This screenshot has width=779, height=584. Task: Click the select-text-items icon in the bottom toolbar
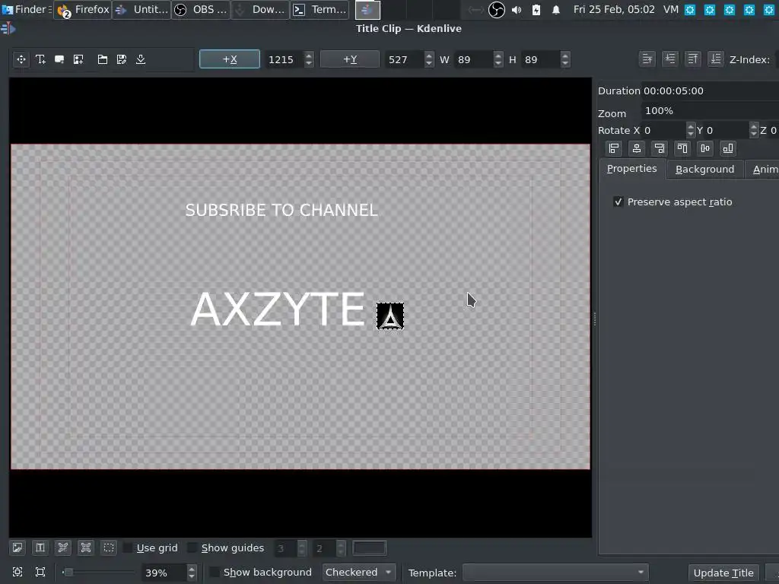tap(40, 547)
